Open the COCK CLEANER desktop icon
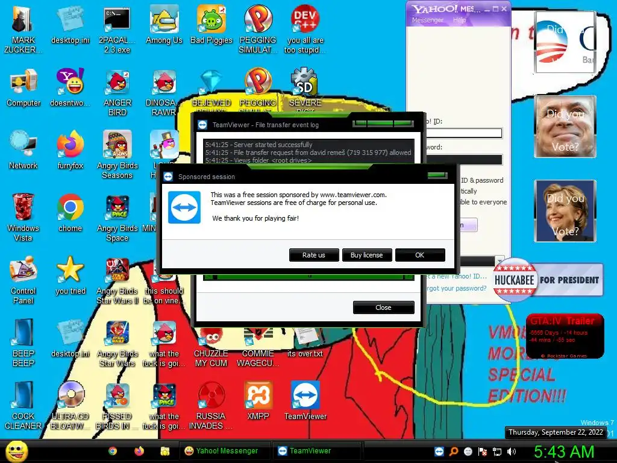Image resolution: width=617 pixels, height=463 pixels. tap(23, 406)
